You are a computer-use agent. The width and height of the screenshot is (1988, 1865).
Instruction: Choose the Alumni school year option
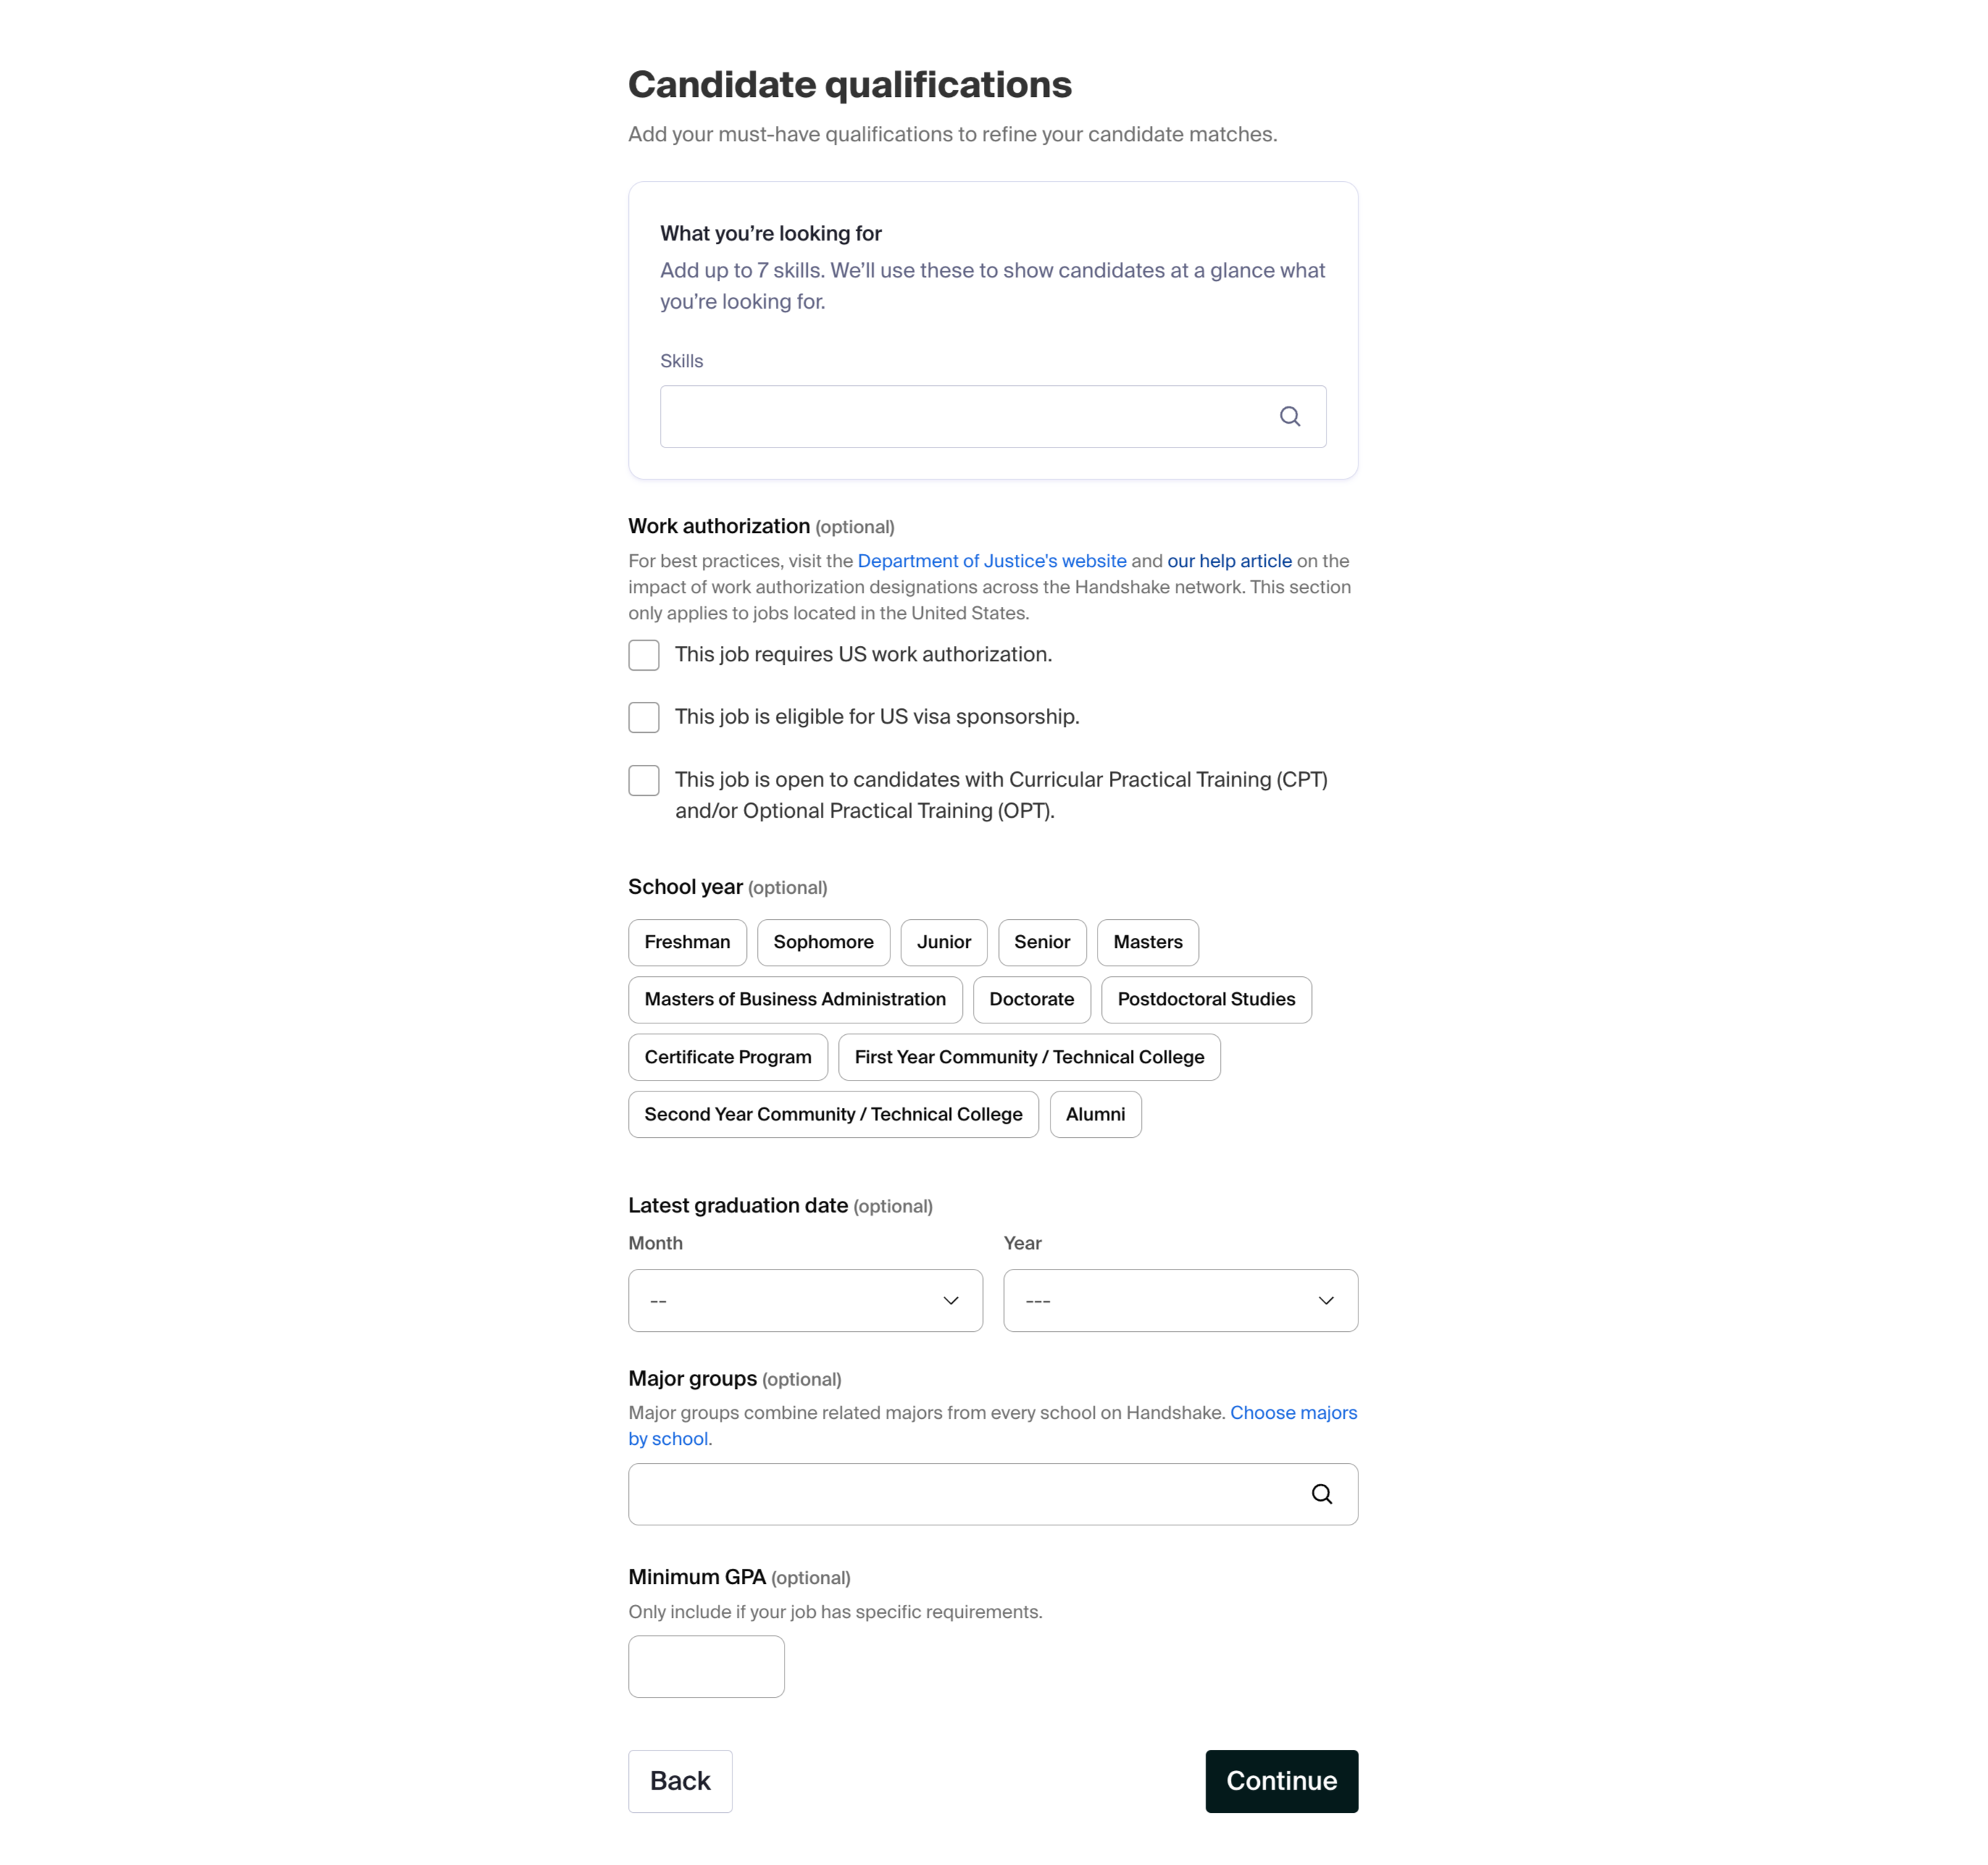click(x=1095, y=1115)
